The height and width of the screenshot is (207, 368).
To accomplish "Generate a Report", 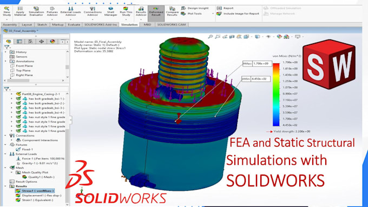I will click(225, 8).
